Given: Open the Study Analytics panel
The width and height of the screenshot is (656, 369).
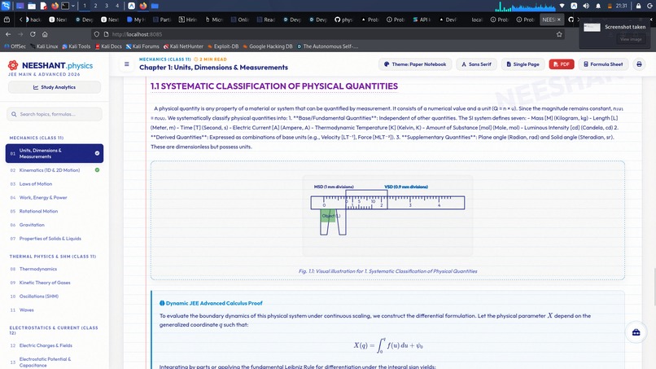Looking at the screenshot, I should coord(55,87).
